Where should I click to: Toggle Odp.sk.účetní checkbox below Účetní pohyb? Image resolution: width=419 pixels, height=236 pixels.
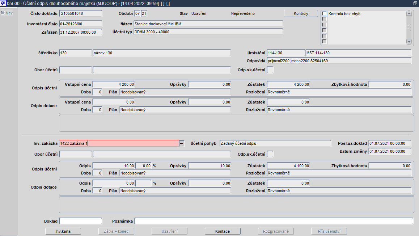tap(270, 154)
